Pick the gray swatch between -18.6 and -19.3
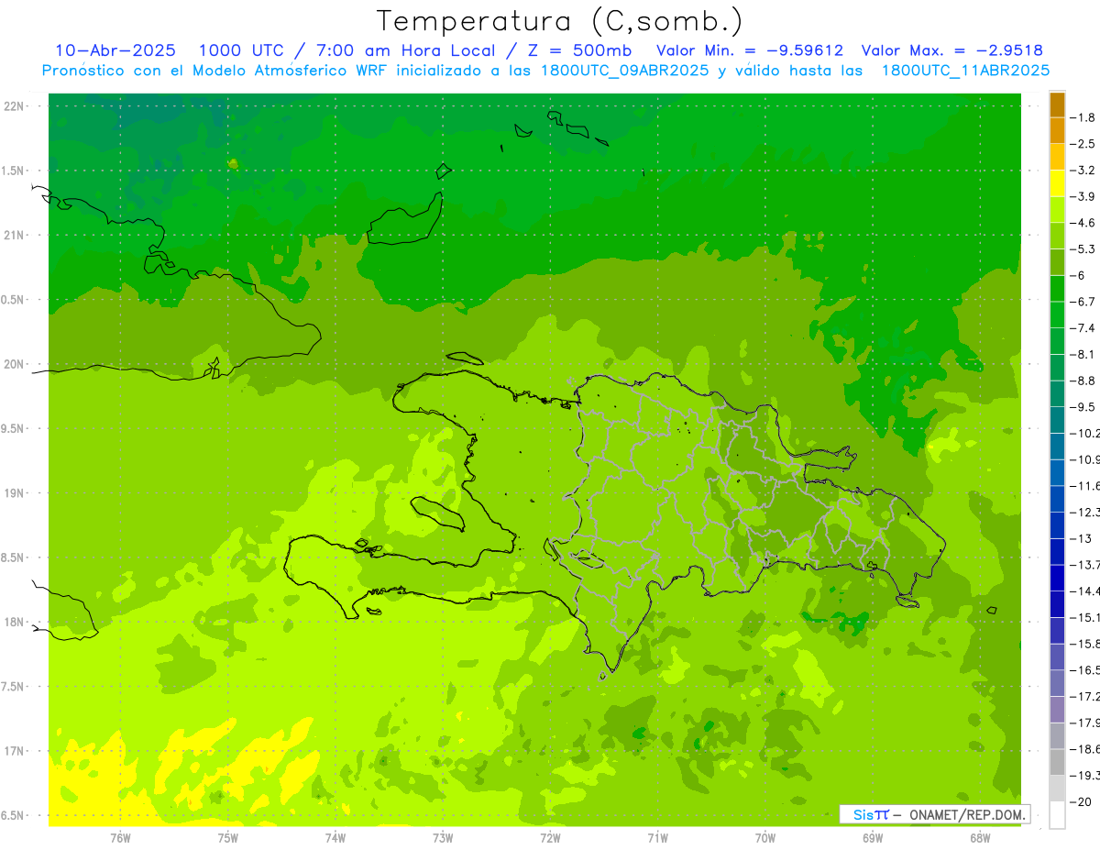Screen dimensions: 1100x850 click(1057, 762)
